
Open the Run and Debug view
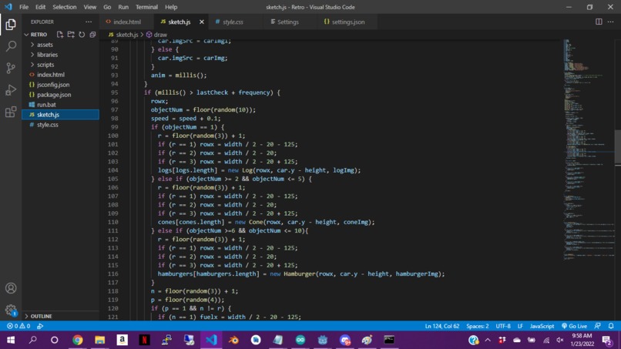tap(11, 90)
